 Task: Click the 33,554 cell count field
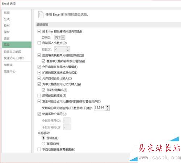tap(100, 108)
